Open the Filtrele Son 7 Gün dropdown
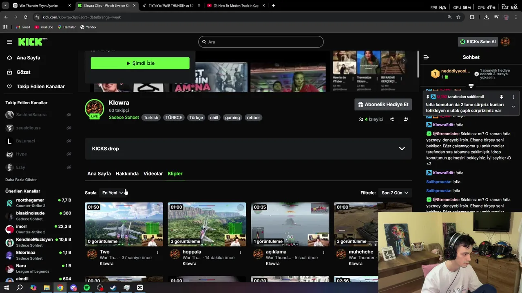 (395, 193)
